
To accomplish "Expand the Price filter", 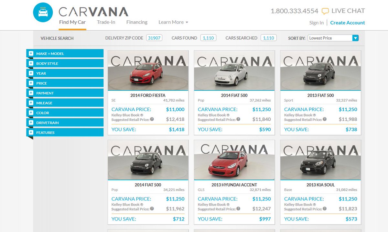I will (65, 83).
